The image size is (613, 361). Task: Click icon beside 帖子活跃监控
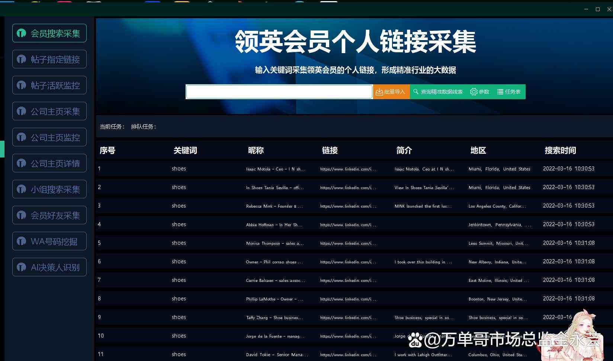pos(21,85)
